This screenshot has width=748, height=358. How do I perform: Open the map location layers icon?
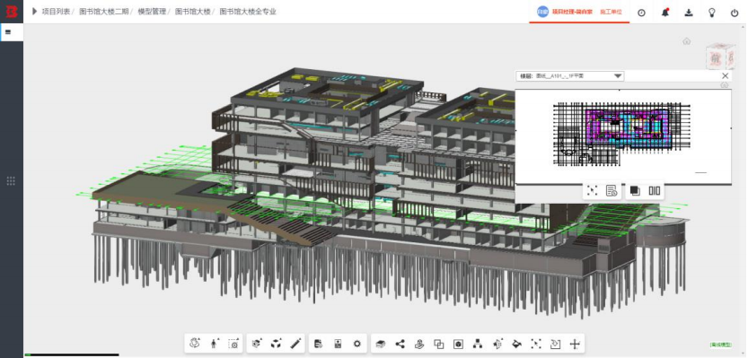click(x=419, y=344)
